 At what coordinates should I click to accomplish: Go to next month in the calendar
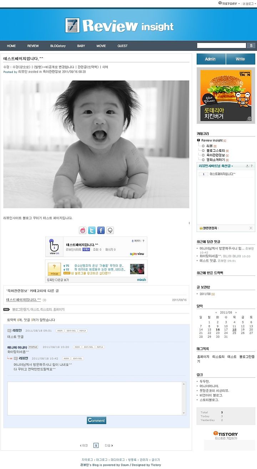click(x=236, y=313)
